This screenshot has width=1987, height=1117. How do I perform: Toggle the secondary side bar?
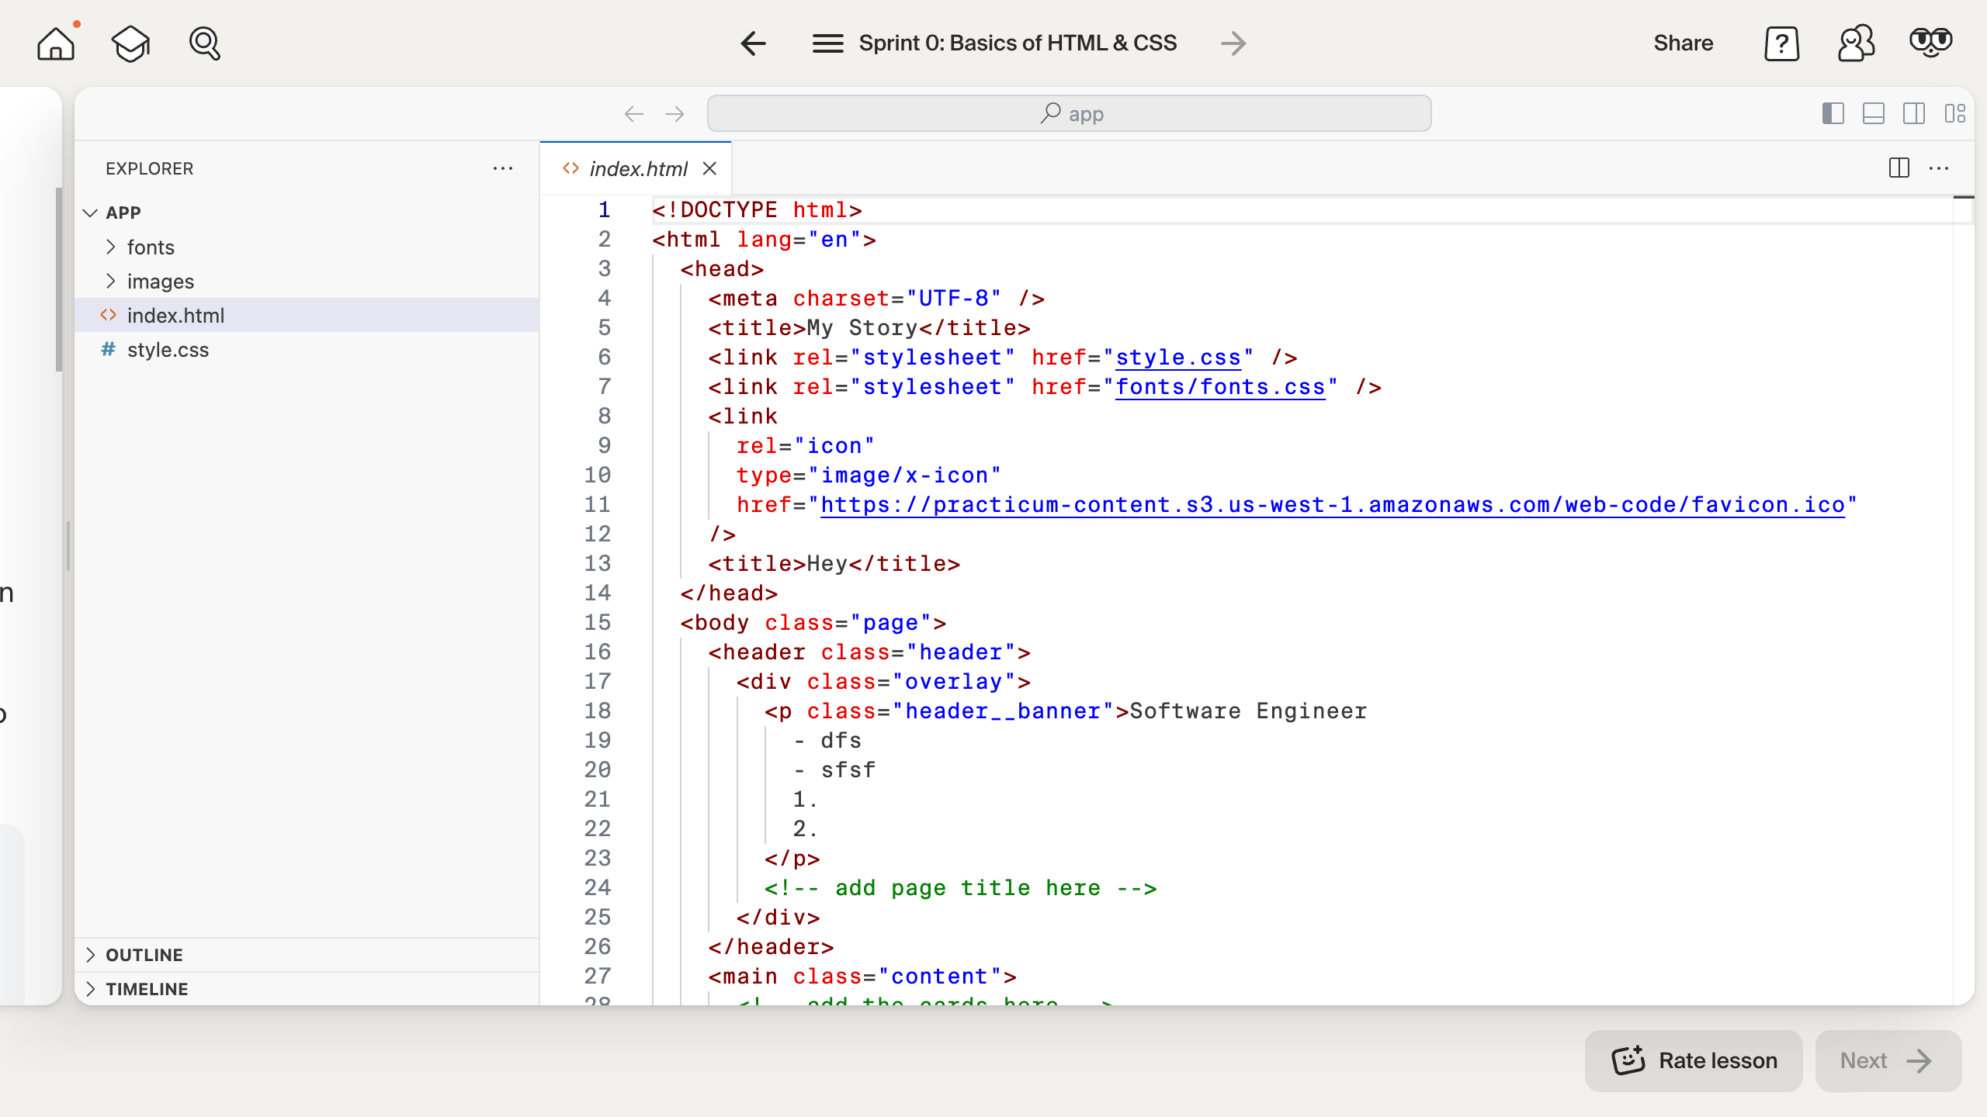pos(1913,114)
